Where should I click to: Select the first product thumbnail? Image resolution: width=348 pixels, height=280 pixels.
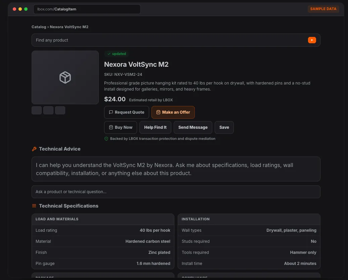tap(37, 110)
